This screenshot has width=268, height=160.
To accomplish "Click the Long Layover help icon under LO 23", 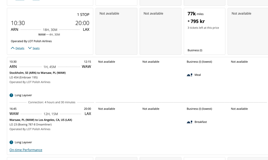I will [11, 142].
